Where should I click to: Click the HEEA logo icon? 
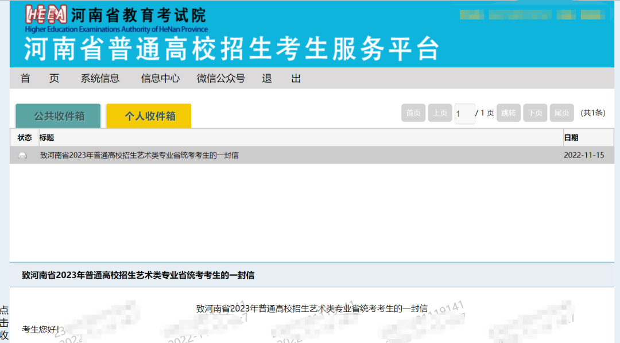(x=45, y=15)
